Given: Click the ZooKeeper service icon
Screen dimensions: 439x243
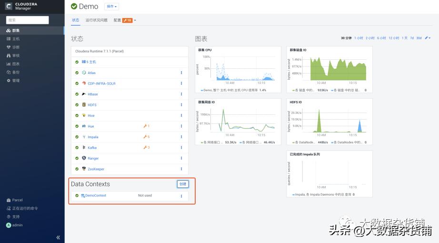Looking at the screenshot, I should click(x=84, y=169).
